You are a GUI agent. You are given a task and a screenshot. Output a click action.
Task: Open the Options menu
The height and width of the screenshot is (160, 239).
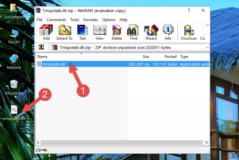[x=109, y=20]
